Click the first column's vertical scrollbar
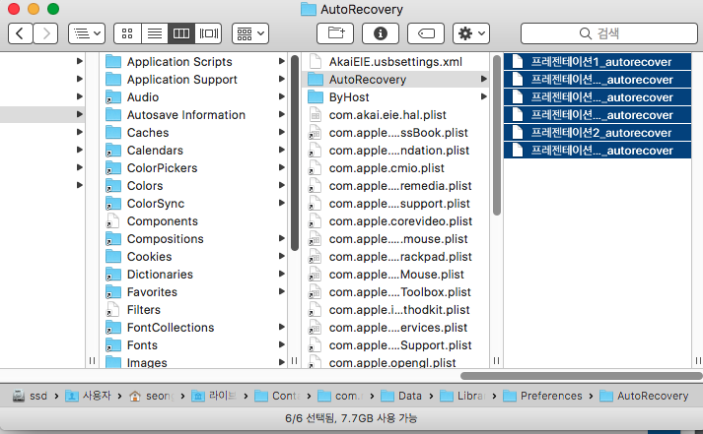The width and height of the screenshot is (703, 434). (295, 153)
